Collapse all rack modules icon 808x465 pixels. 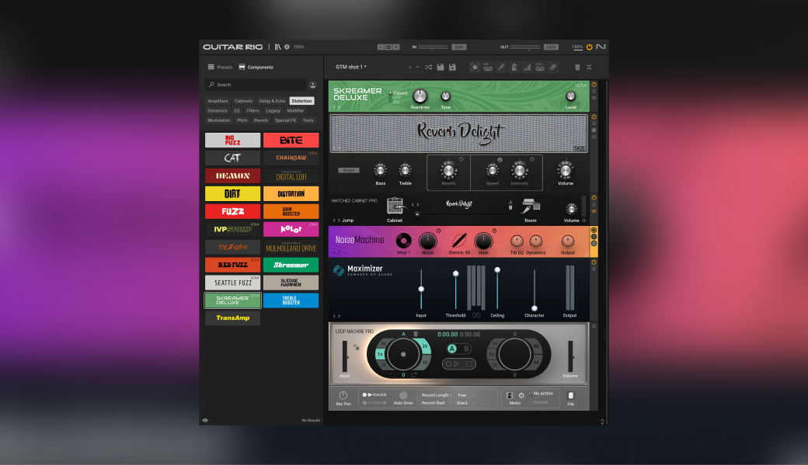point(589,67)
